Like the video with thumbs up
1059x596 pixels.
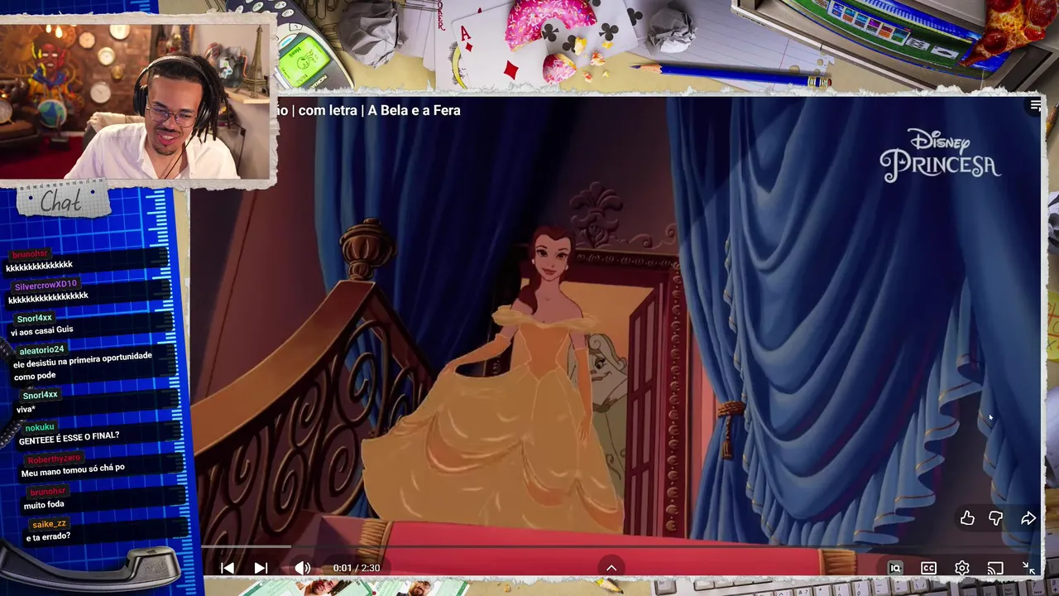[x=967, y=518]
